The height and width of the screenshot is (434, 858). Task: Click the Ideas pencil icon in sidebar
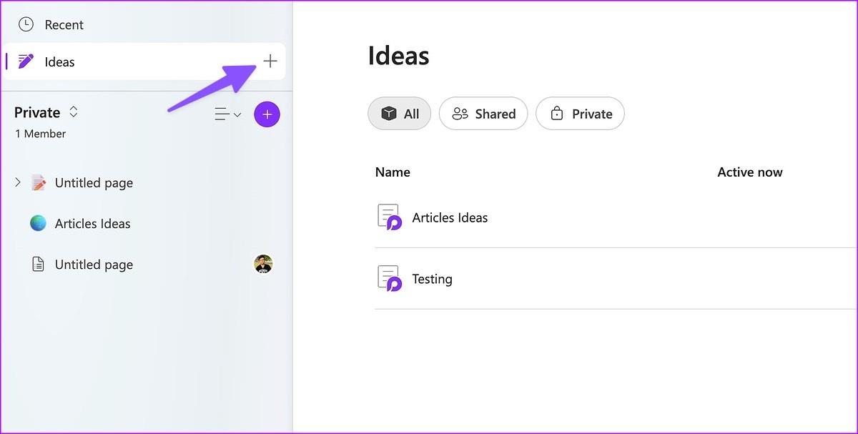coord(26,61)
